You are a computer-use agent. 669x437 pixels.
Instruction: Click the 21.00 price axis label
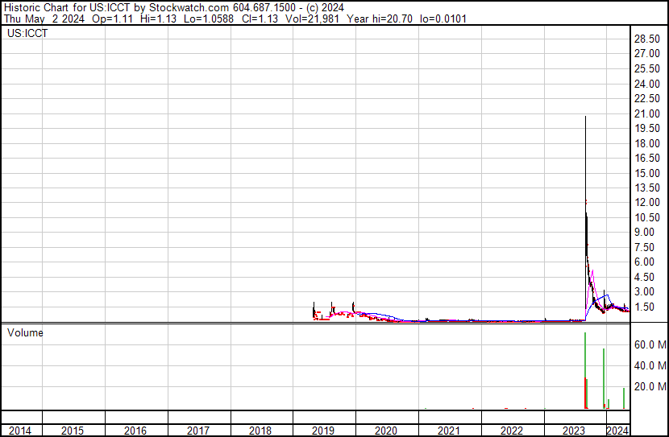pyautogui.click(x=647, y=114)
